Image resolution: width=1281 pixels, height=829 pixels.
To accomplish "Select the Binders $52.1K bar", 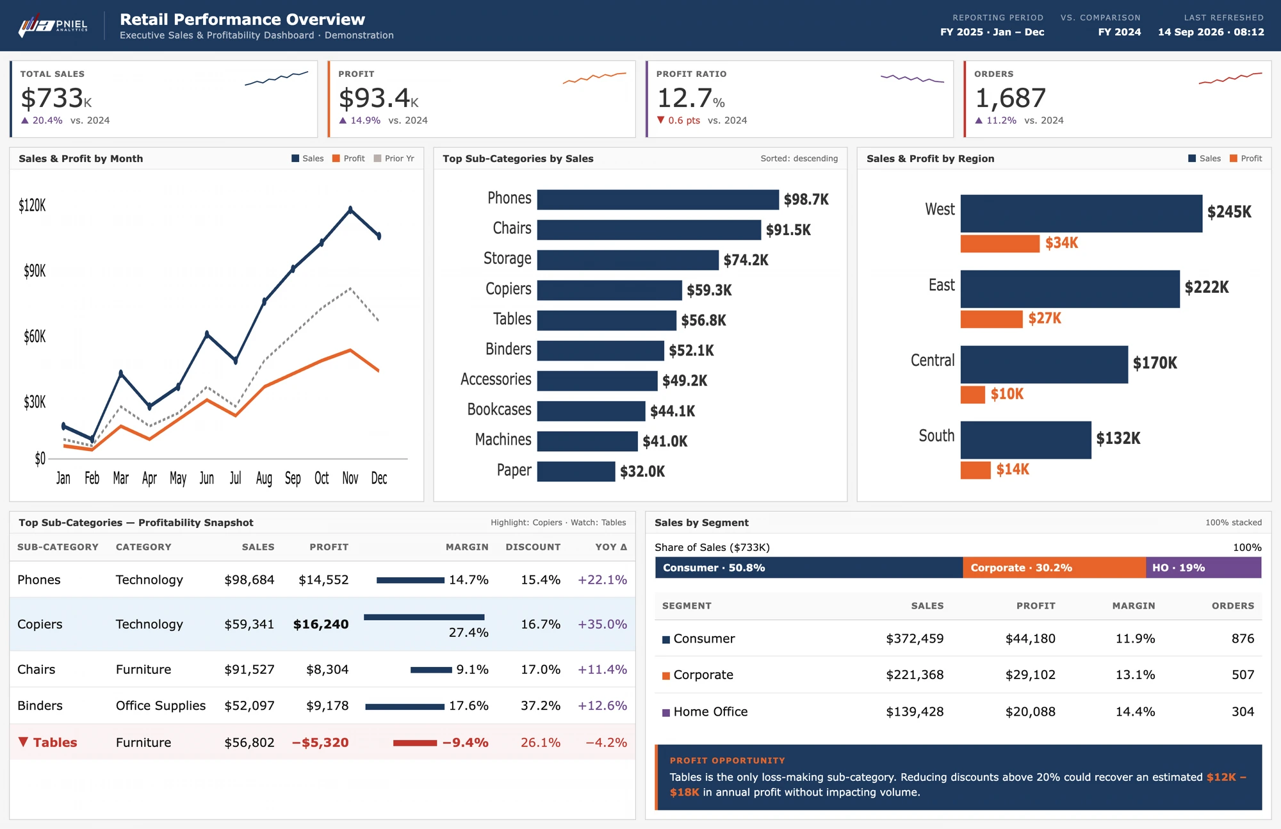I will (601, 350).
